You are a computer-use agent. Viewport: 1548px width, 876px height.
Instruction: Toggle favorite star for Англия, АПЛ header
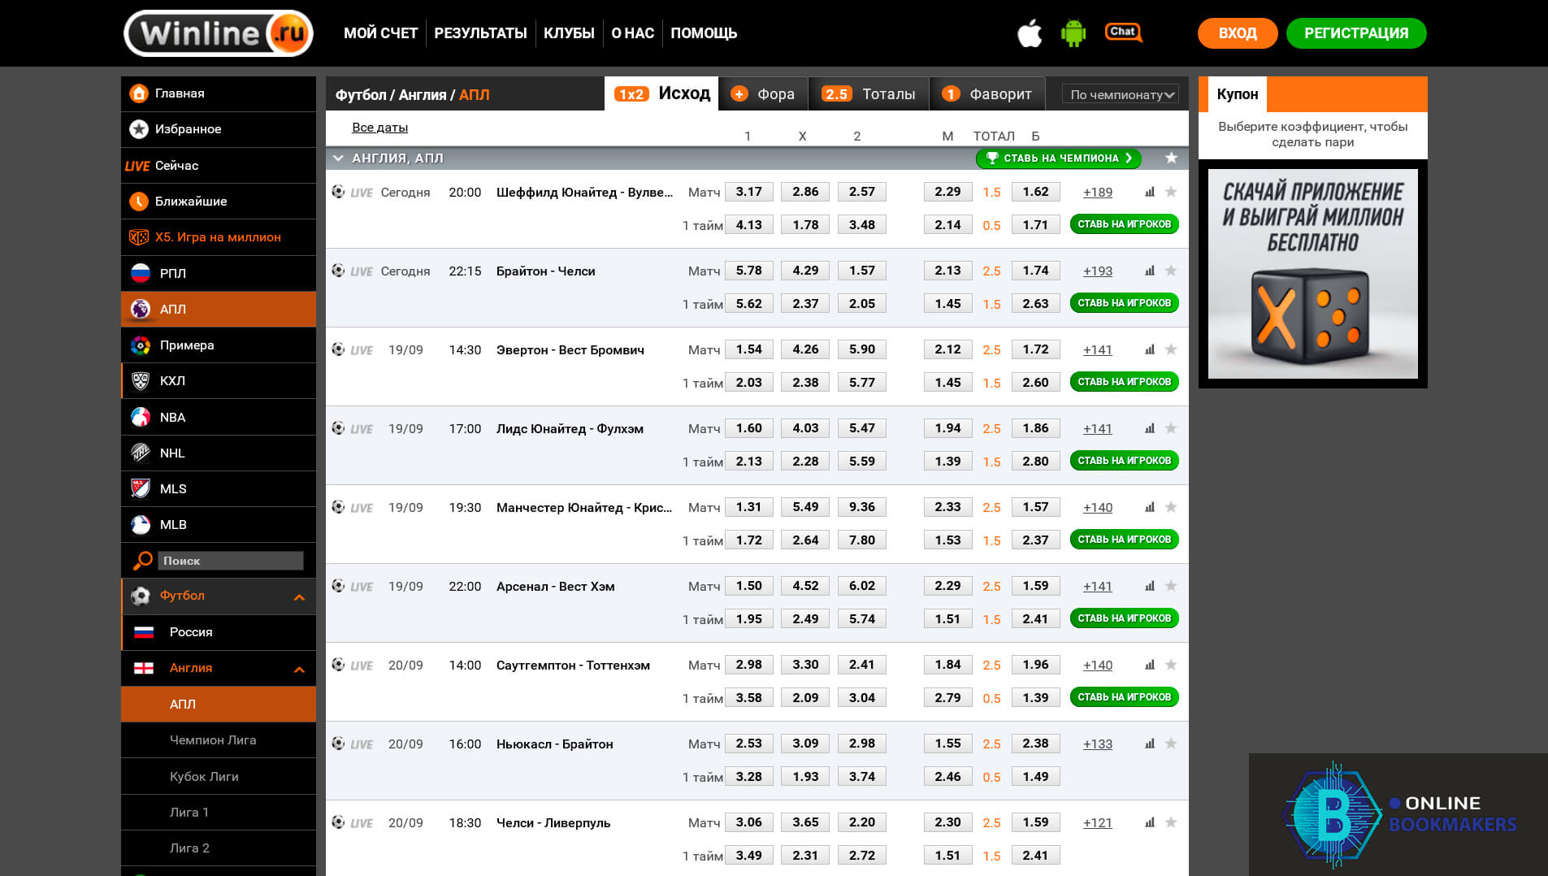tap(1171, 158)
